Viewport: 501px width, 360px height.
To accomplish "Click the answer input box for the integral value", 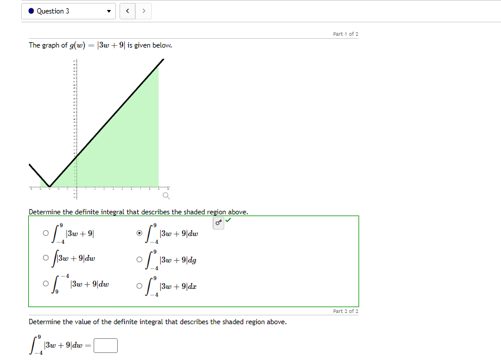I will pyautogui.click(x=106, y=345).
